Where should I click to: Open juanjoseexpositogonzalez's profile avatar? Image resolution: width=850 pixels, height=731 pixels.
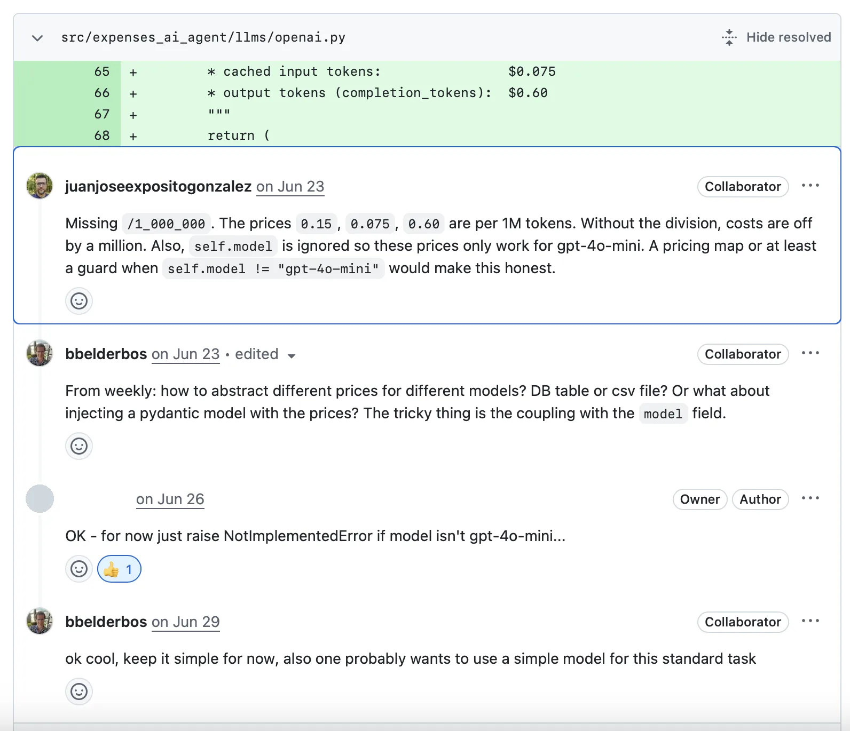click(40, 186)
